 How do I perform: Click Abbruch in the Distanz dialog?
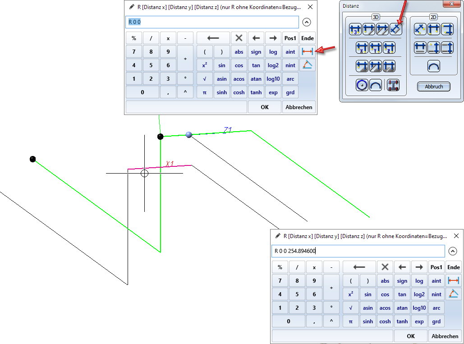434,87
